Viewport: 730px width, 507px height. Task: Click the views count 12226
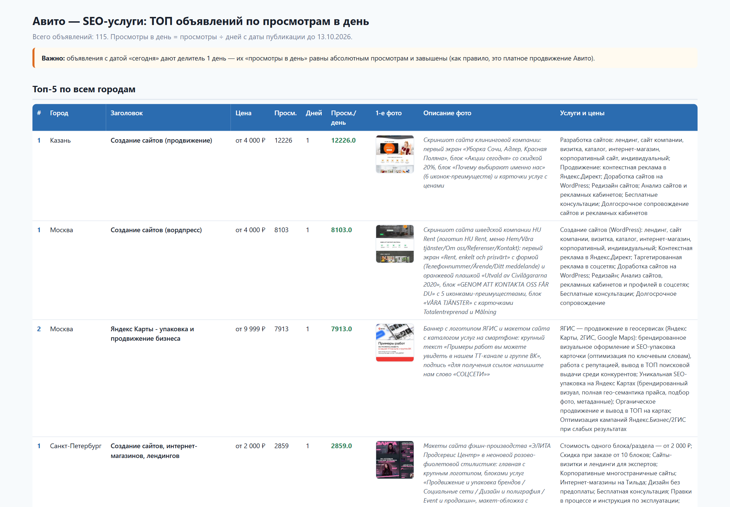(283, 140)
